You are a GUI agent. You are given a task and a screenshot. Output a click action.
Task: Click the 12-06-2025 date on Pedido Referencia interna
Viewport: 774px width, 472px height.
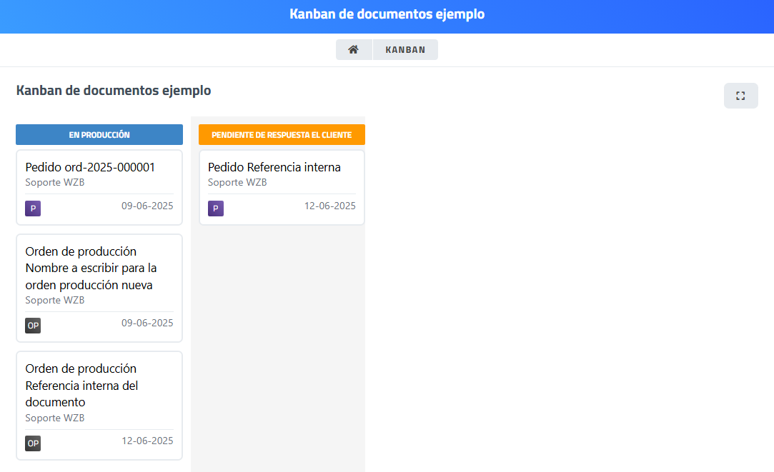pyautogui.click(x=329, y=206)
